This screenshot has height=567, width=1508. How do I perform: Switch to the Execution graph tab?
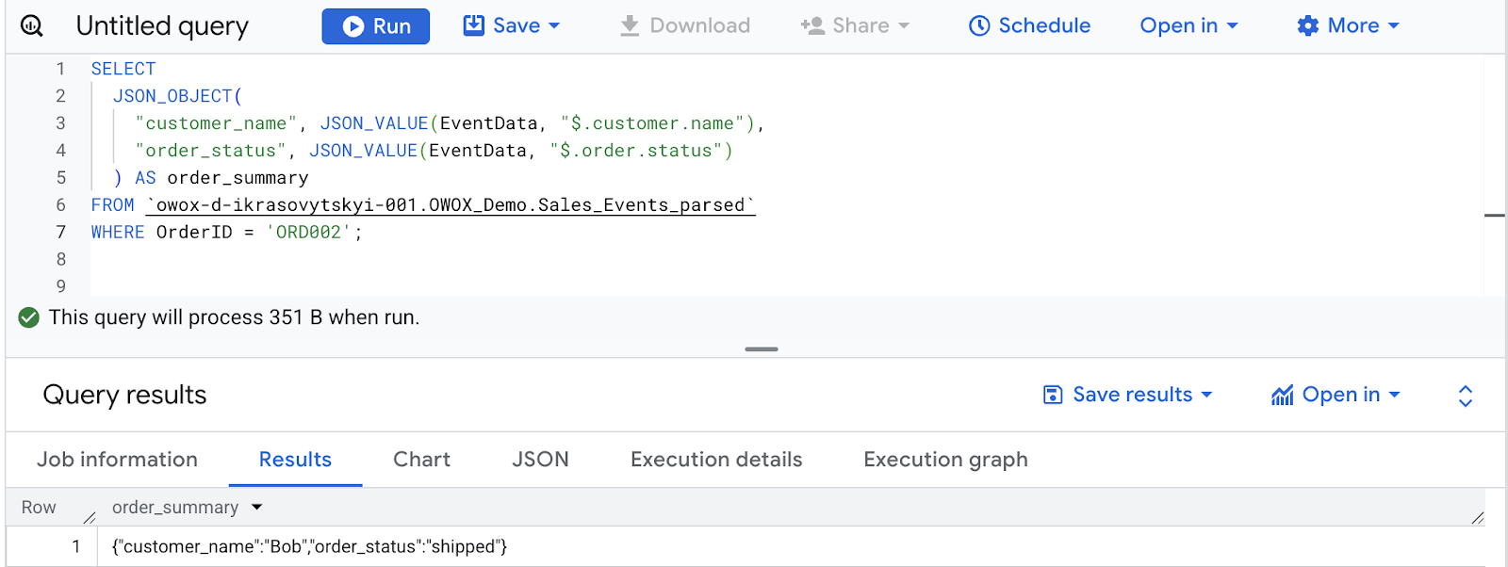[945, 460]
